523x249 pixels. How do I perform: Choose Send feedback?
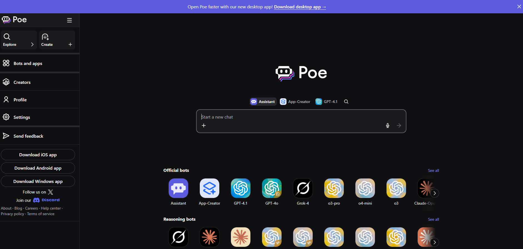pyautogui.click(x=40, y=136)
